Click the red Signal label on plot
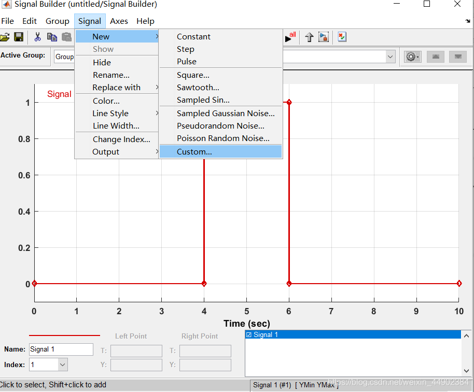This screenshot has width=474, height=392. (59, 94)
